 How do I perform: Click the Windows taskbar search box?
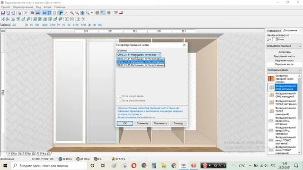click(49, 166)
